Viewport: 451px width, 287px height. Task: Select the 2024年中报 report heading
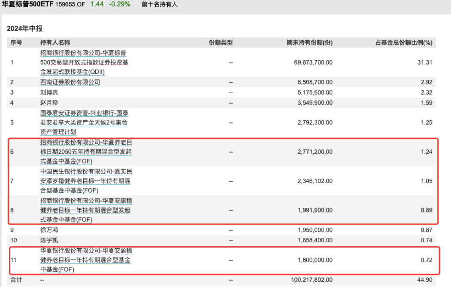click(x=25, y=28)
